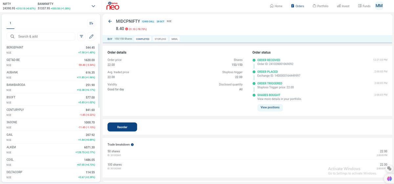This screenshot has width=394, height=184.
Task: Click Order ID 241028001069092
Action: point(275,64)
